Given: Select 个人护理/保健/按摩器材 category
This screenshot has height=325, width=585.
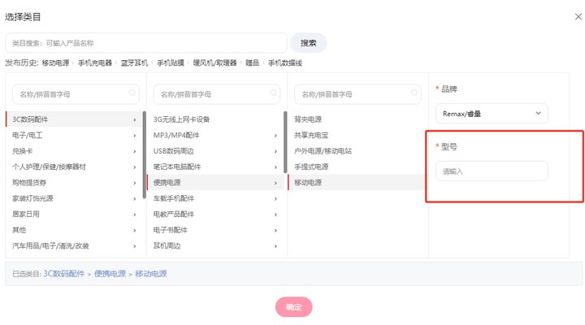Looking at the screenshot, I should tap(74, 167).
